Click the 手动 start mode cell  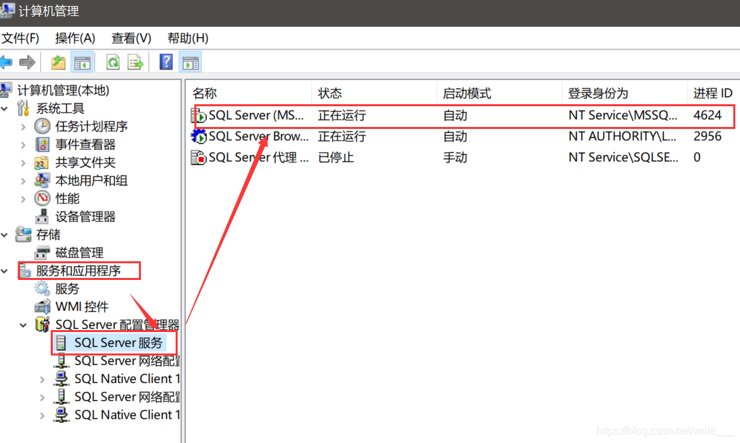click(455, 157)
